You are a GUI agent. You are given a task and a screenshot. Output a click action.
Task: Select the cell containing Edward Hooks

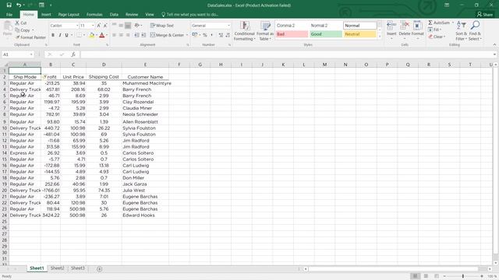tap(145, 215)
